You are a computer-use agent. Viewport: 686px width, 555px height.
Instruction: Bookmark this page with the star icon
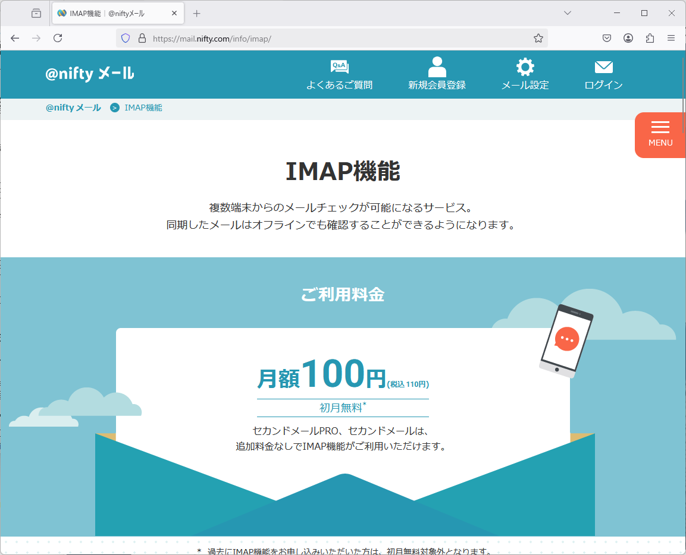point(538,38)
